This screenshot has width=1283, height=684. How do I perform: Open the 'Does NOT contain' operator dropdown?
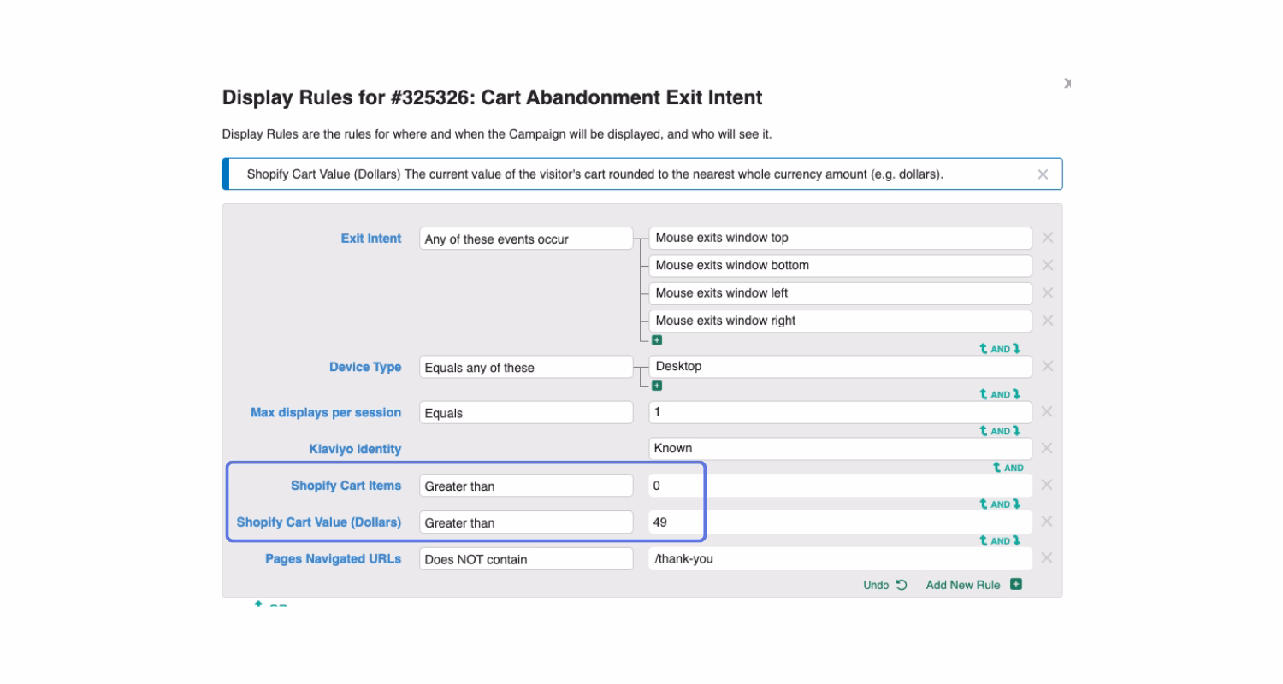click(x=526, y=559)
